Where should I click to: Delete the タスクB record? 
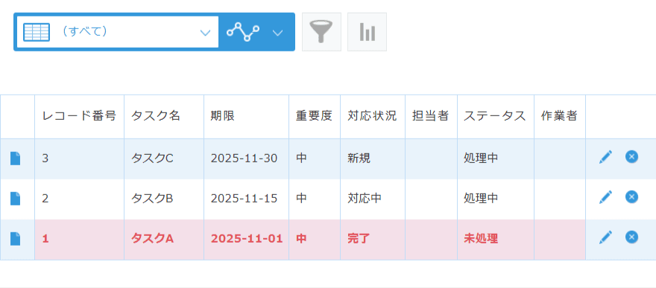pos(631,196)
